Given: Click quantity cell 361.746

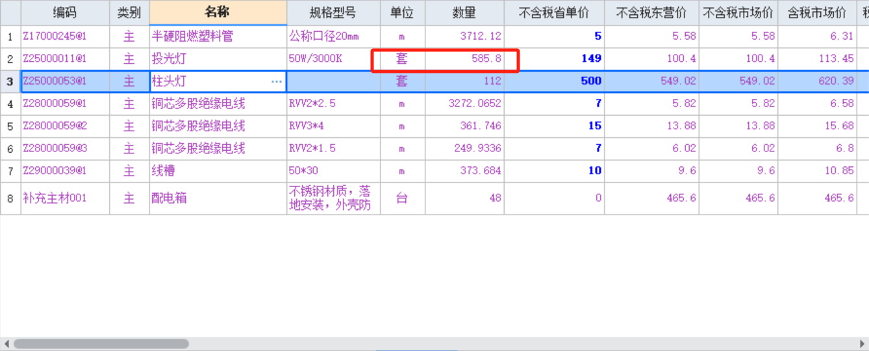Looking at the screenshot, I should (x=464, y=126).
